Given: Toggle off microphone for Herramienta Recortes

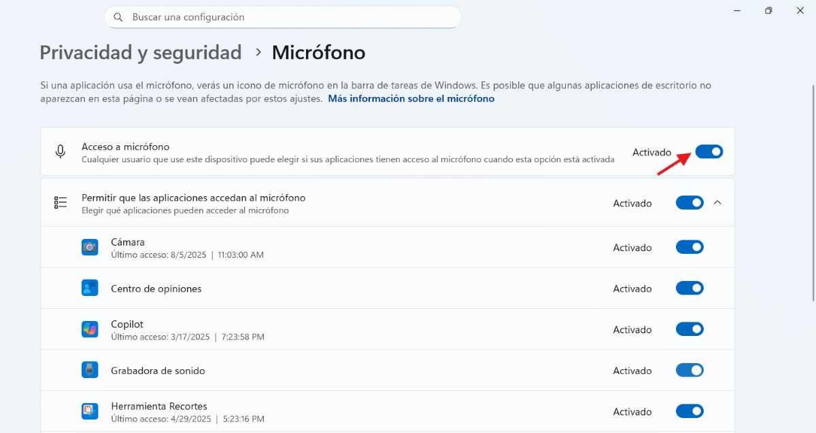Looking at the screenshot, I should point(690,411).
